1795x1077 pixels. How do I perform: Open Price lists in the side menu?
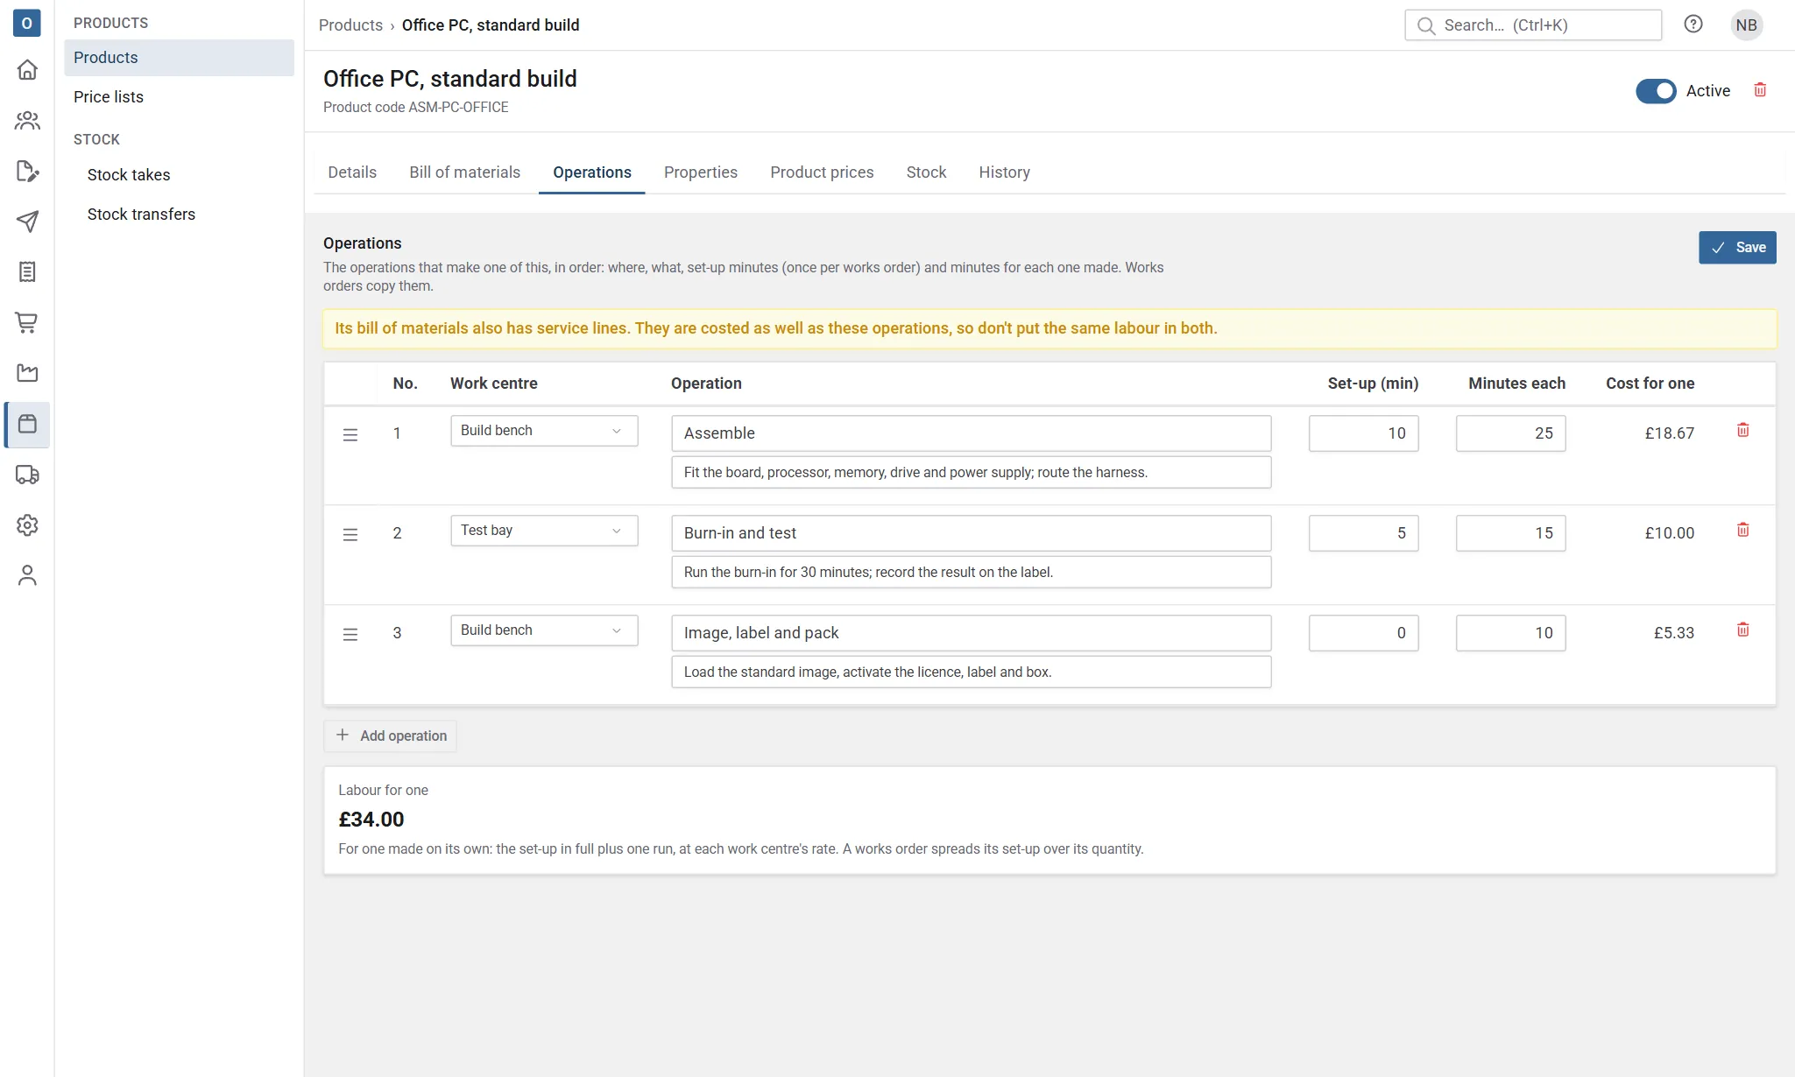tap(179, 97)
